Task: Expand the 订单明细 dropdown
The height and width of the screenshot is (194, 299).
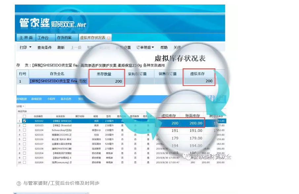Action: tap(145, 47)
